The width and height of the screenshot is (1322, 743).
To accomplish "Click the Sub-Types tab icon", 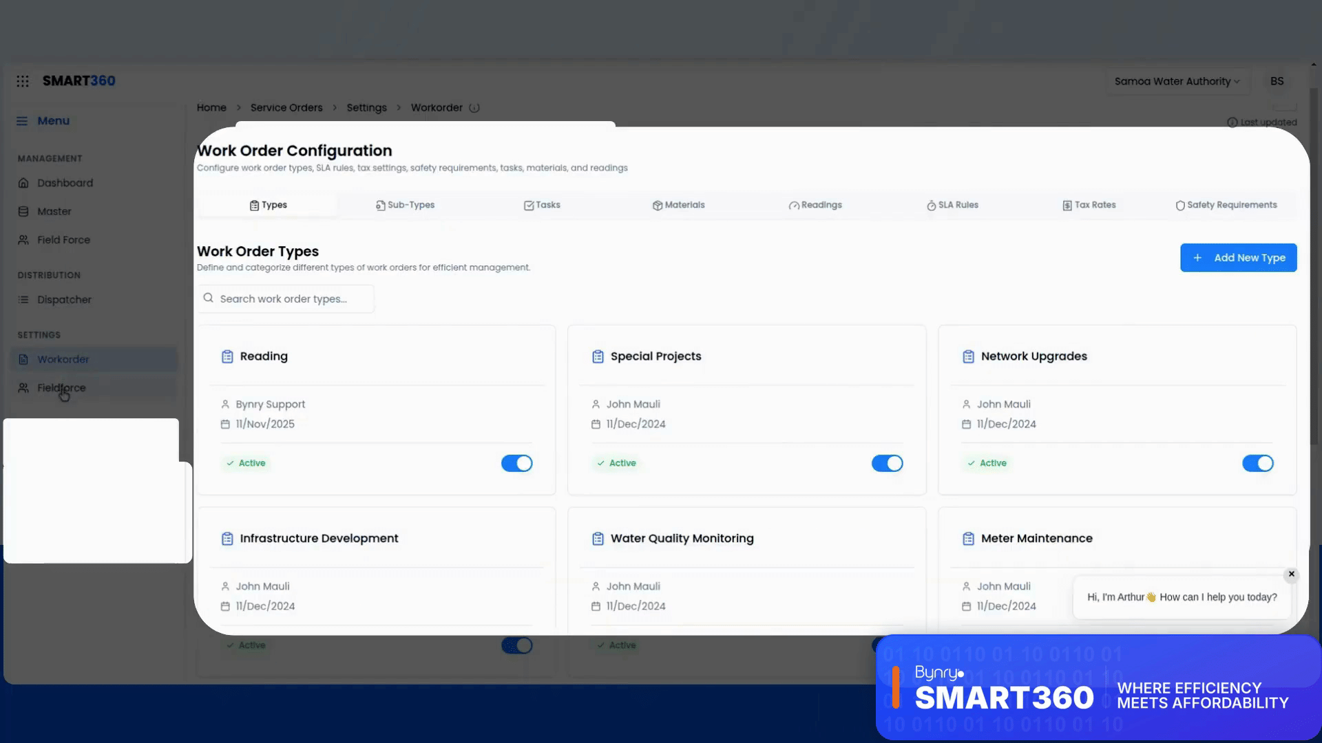I will (x=380, y=206).
